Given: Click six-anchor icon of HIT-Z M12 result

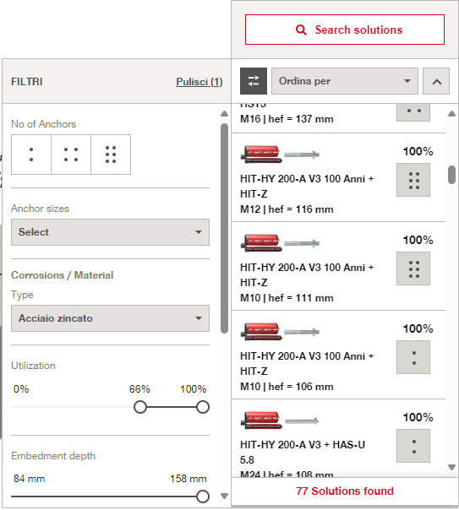Looking at the screenshot, I should pyautogui.click(x=413, y=180).
